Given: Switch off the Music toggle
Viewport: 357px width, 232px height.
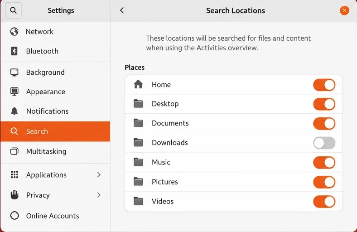Looking at the screenshot, I should point(324,163).
